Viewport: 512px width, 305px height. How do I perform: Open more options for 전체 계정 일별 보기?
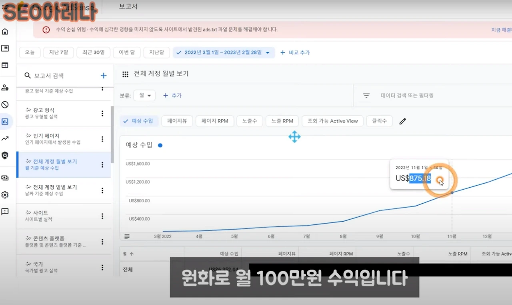coord(102,190)
